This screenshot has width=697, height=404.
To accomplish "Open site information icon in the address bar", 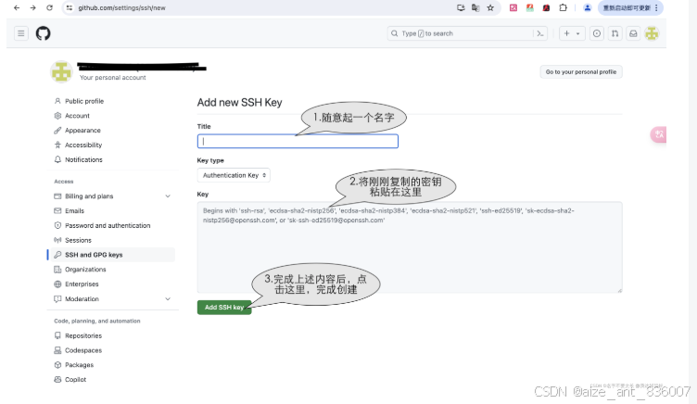I will pos(69,7).
